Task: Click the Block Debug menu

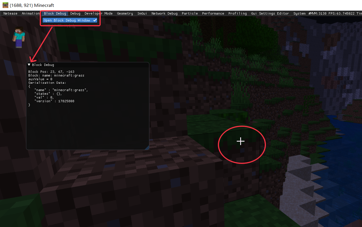Action: (x=55, y=13)
